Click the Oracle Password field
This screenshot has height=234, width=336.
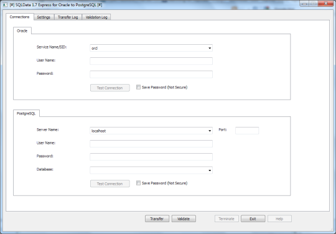[151, 74]
